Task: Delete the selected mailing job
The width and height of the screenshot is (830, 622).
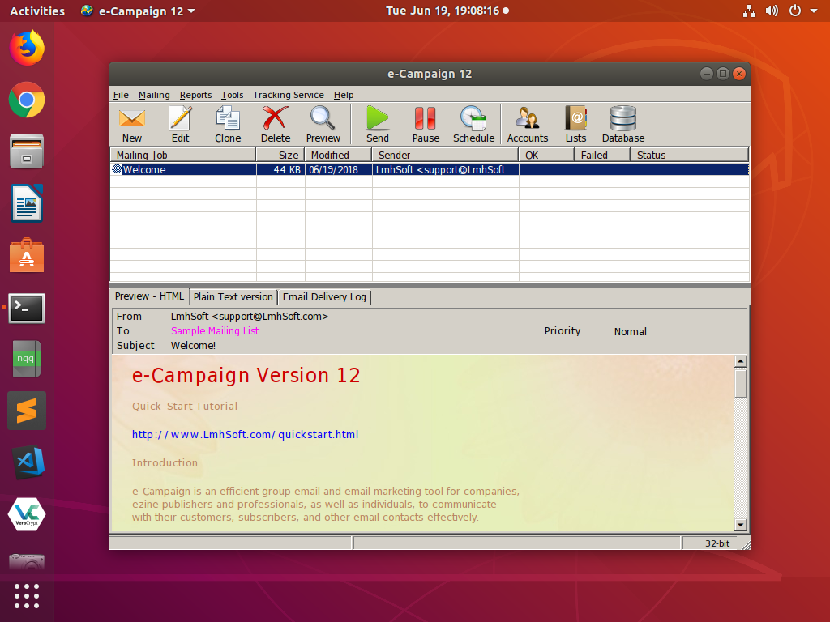Action: pyautogui.click(x=276, y=124)
